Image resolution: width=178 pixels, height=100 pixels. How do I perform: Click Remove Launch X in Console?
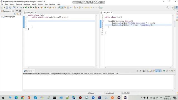pos(140,71)
